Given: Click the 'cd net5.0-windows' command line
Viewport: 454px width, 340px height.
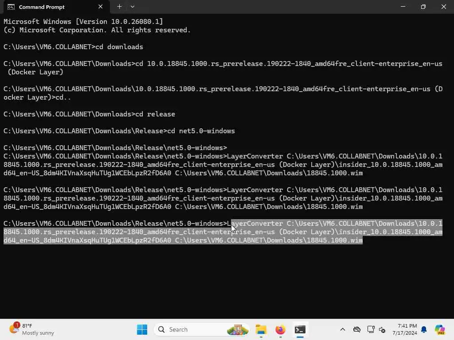Looking at the screenshot, I should click(119, 131).
